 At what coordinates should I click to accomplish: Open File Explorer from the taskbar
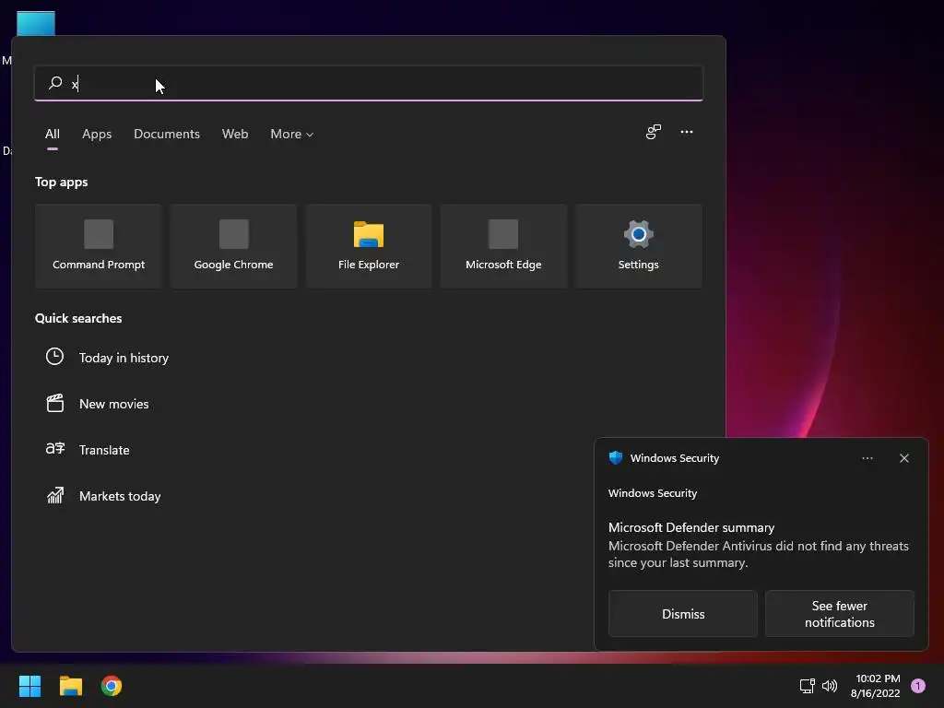click(70, 686)
